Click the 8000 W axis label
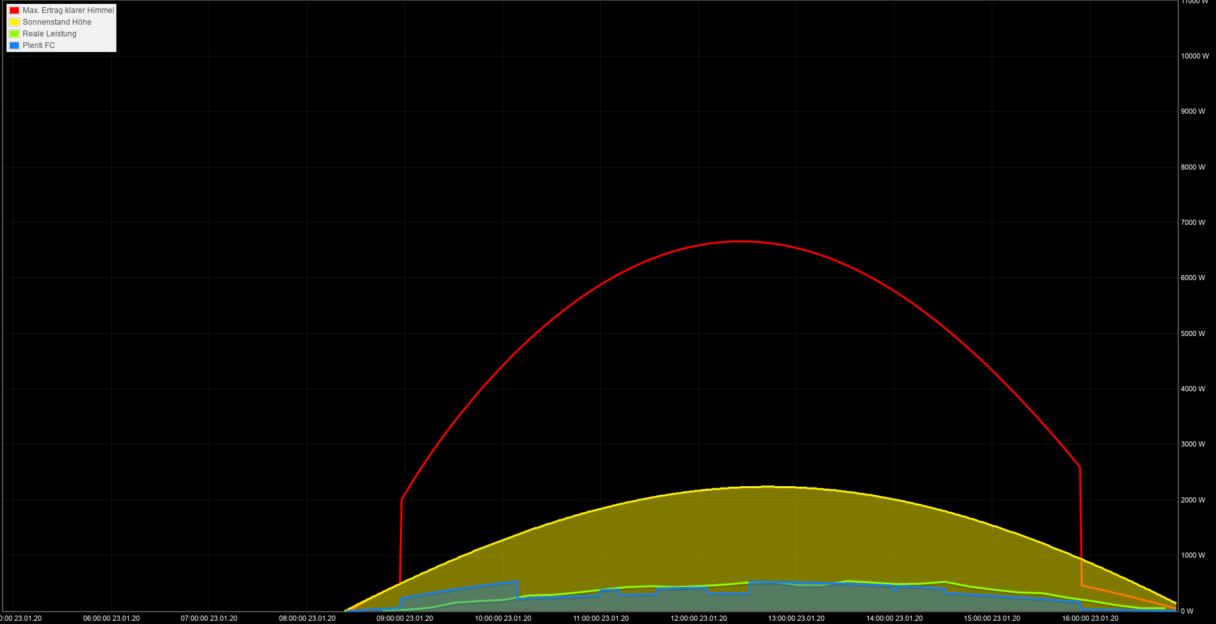This screenshot has height=624, width=1216. pos(1193,168)
